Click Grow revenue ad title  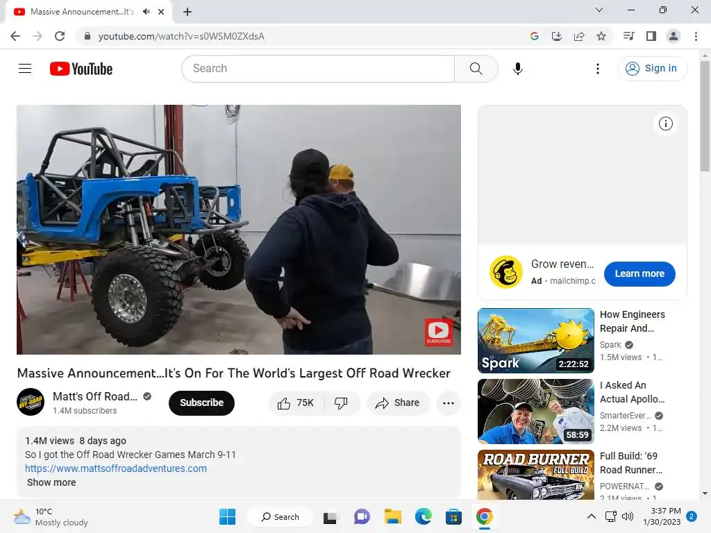(562, 264)
